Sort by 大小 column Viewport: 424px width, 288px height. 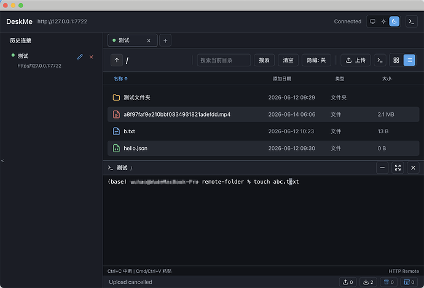click(387, 79)
